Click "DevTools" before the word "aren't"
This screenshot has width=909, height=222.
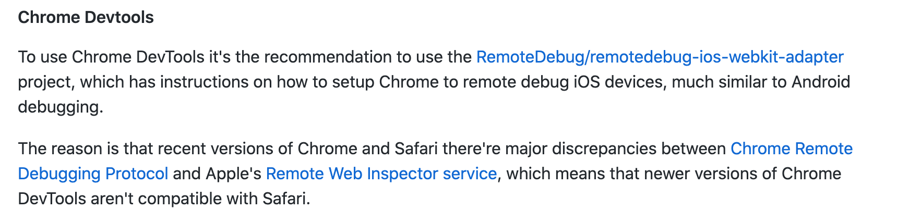tap(52, 199)
